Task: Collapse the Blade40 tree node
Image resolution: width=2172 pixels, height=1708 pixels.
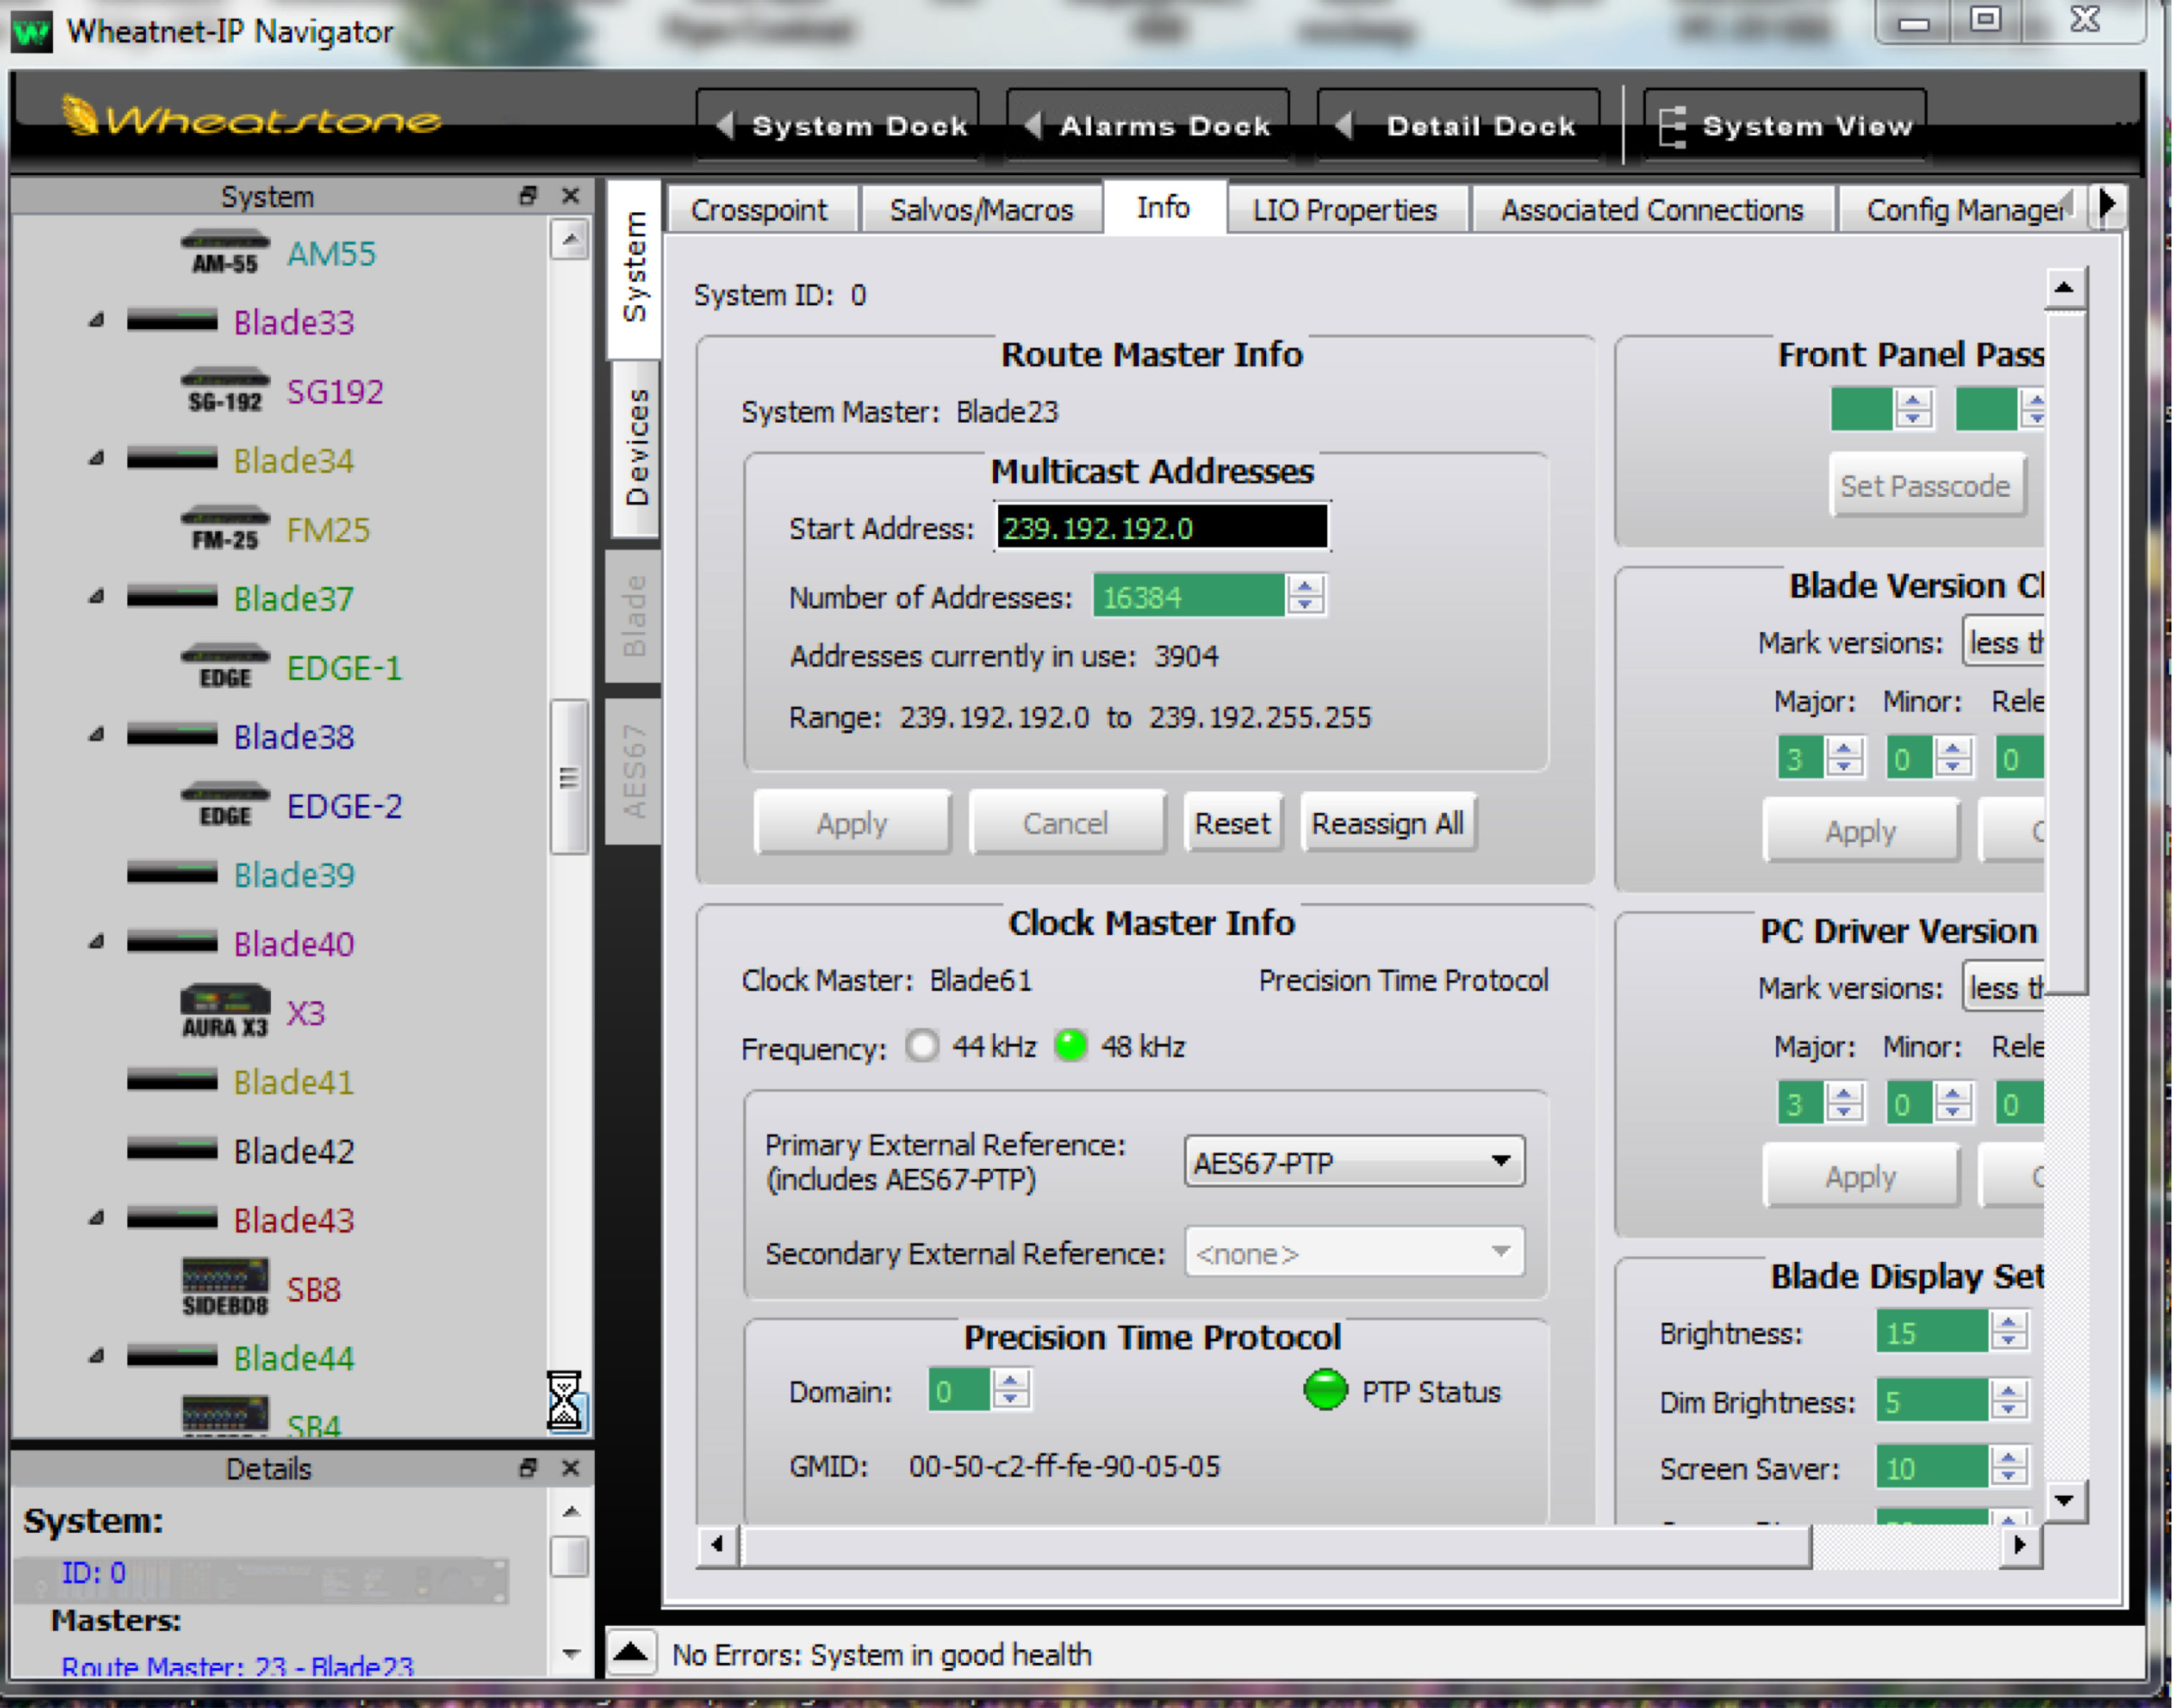Action: point(96,942)
